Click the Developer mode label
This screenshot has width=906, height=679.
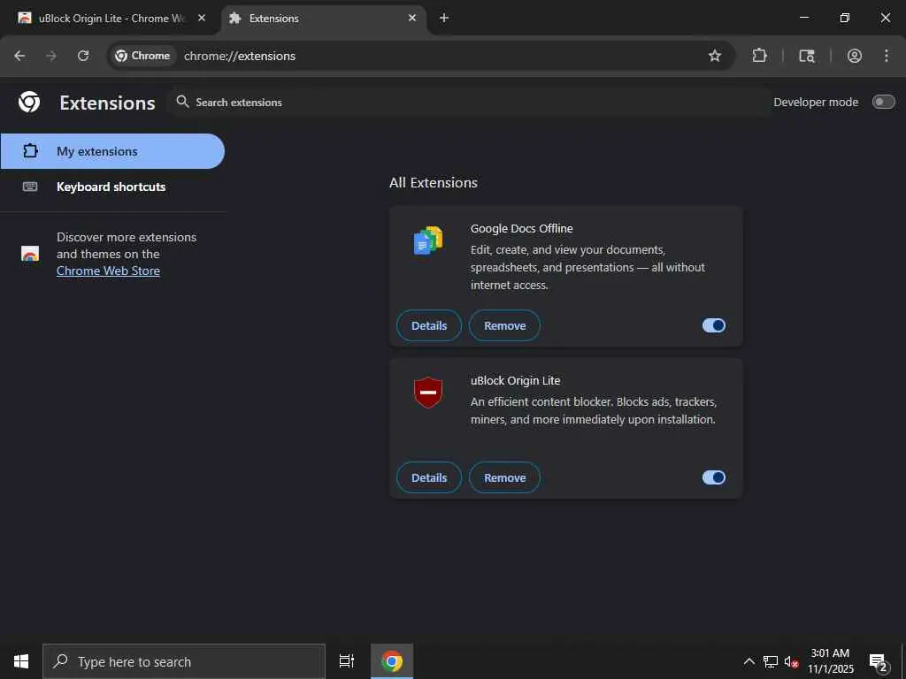pyautogui.click(x=816, y=103)
